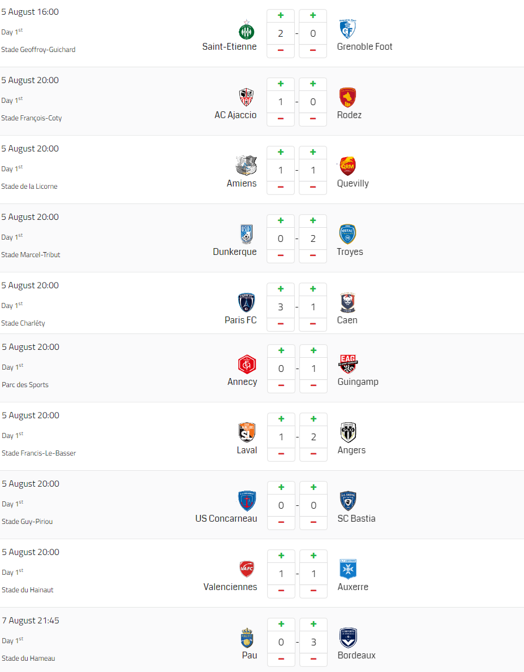Viewport: 524px width, 672px height.
Task: Increase Saint-Etienne score with plus button
Action: pyautogui.click(x=281, y=15)
